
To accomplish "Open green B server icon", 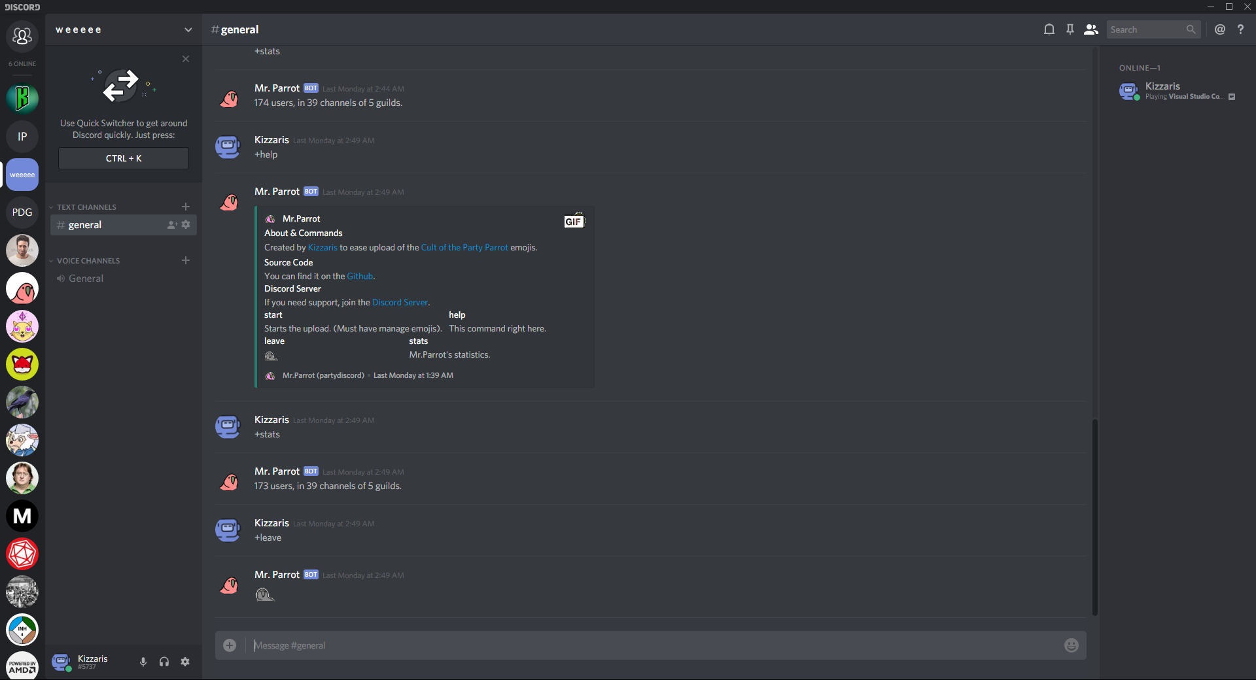I will 22,99.
